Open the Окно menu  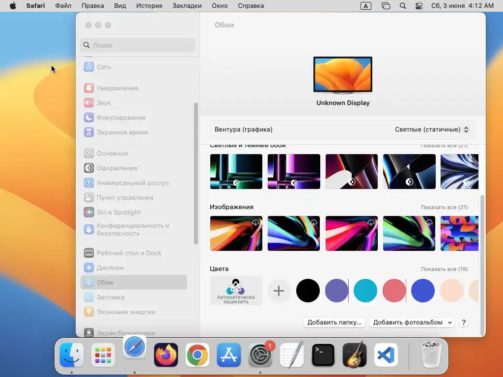pyautogui.click(x=220, y=6)
